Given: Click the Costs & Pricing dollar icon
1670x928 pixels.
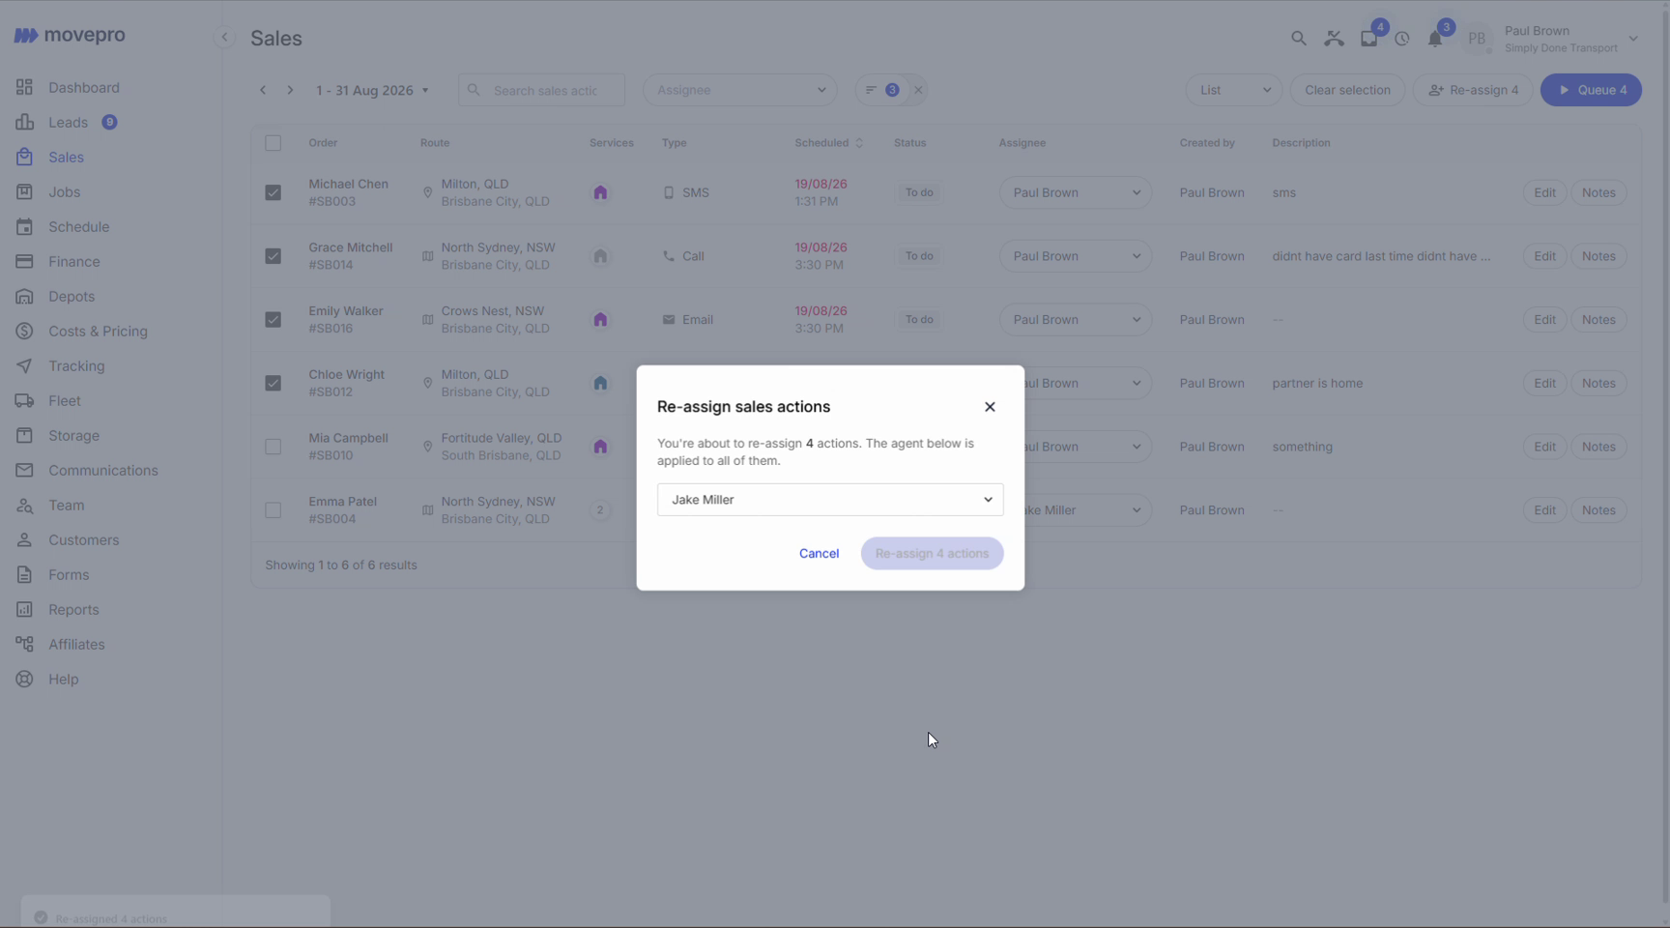Looking at the screenshot, I should click(25, 332).
